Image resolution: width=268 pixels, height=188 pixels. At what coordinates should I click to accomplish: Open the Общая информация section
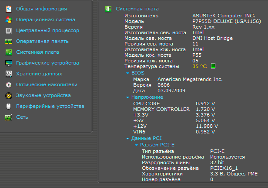point(41,9)
